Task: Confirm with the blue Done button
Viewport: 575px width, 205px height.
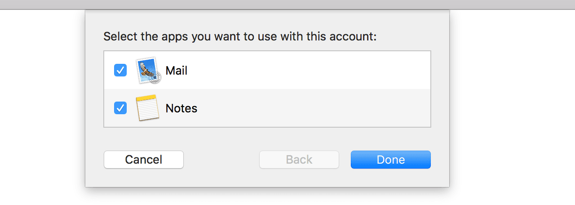Action: (390, 160)
